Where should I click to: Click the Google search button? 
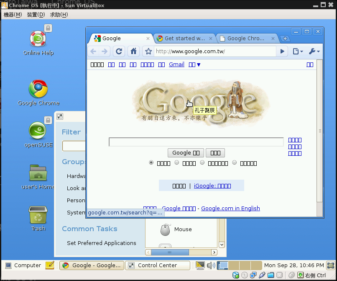(186, 153)
